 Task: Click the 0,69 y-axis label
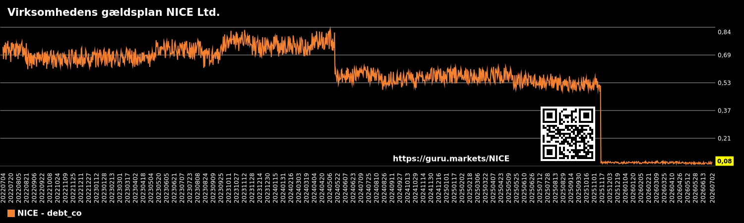pos(724,55)
